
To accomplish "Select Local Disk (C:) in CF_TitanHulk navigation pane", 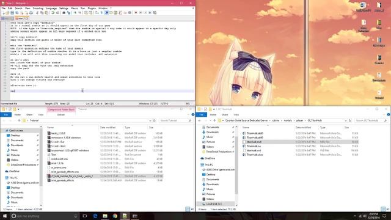I will [214, 204].
